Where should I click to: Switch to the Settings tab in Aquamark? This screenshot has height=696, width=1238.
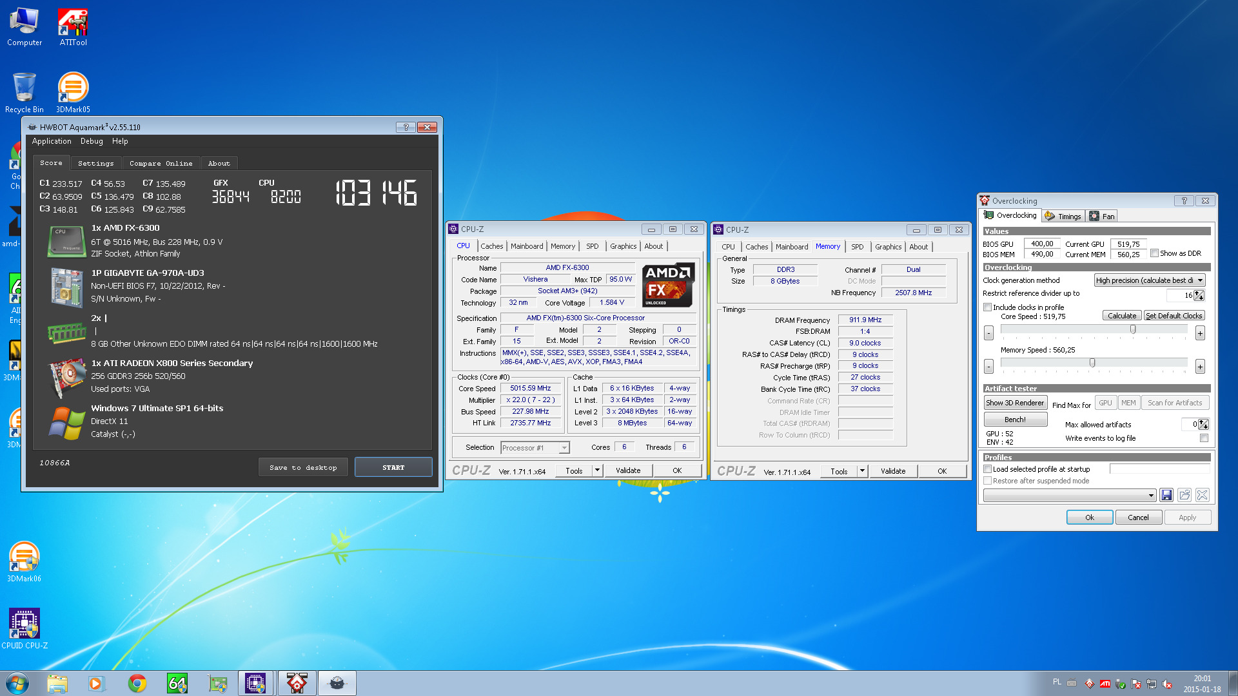tap(95, 164)
